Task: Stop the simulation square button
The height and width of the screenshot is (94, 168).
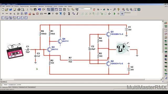Action: click(122, 14)
